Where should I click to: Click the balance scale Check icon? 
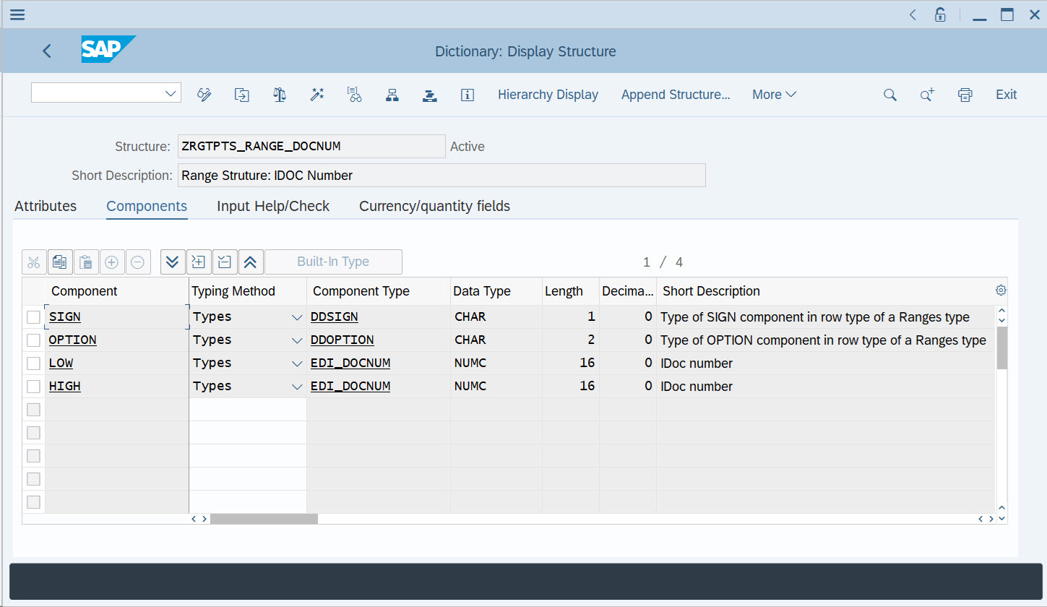coord(280,95)
